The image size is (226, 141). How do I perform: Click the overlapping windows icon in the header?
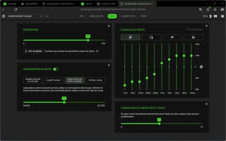pyautogui.click(x=201, y=10)
